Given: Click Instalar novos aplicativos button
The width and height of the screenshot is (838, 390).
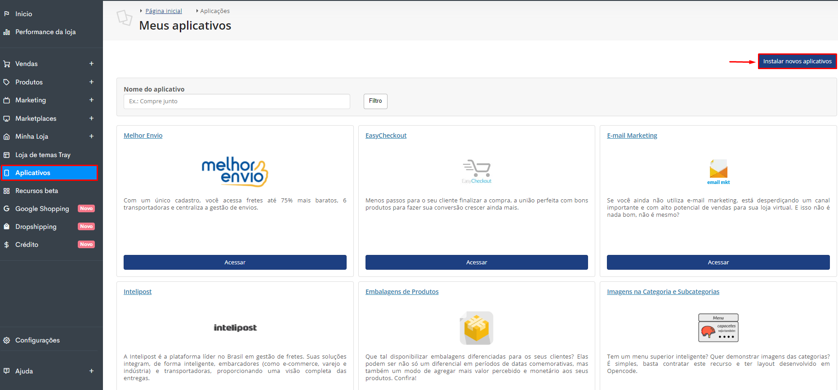Looking at the screenshot, I should pos(797,61).
